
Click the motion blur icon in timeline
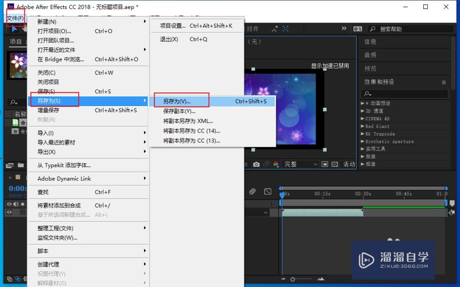click(252, 191)
